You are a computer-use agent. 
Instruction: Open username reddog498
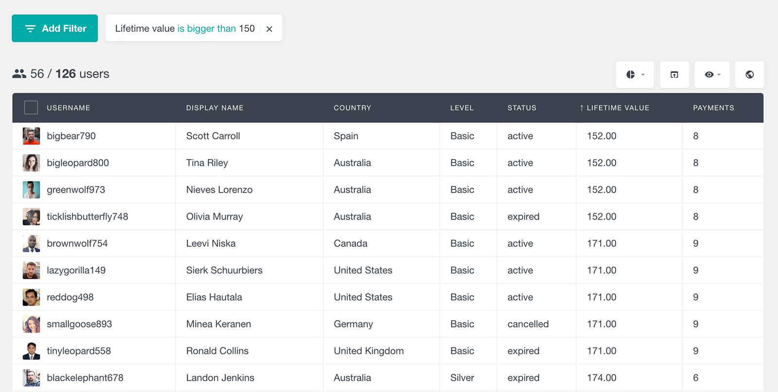[70, 297]
